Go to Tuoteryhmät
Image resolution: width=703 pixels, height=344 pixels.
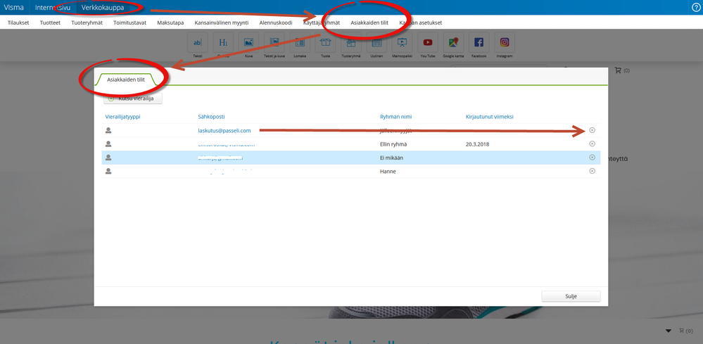point(87,23)
